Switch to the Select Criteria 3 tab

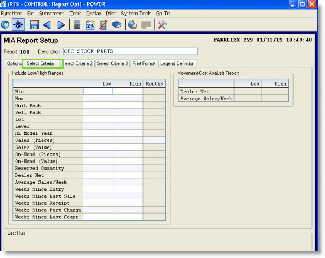[x=113, y=63]
